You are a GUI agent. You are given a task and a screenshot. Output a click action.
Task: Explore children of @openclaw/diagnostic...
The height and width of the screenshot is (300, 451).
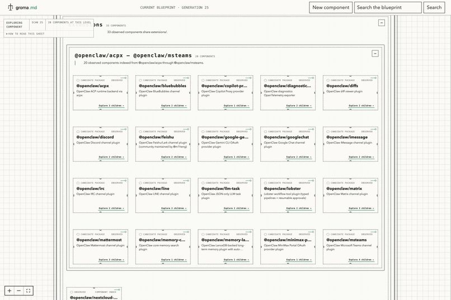click(299, 106)
